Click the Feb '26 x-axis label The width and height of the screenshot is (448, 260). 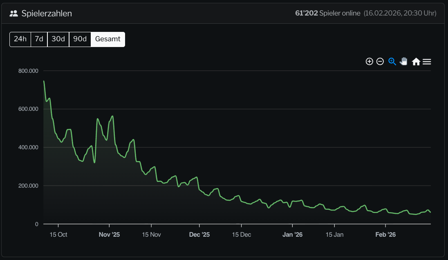pyautogui.click(x=385, y=235)
